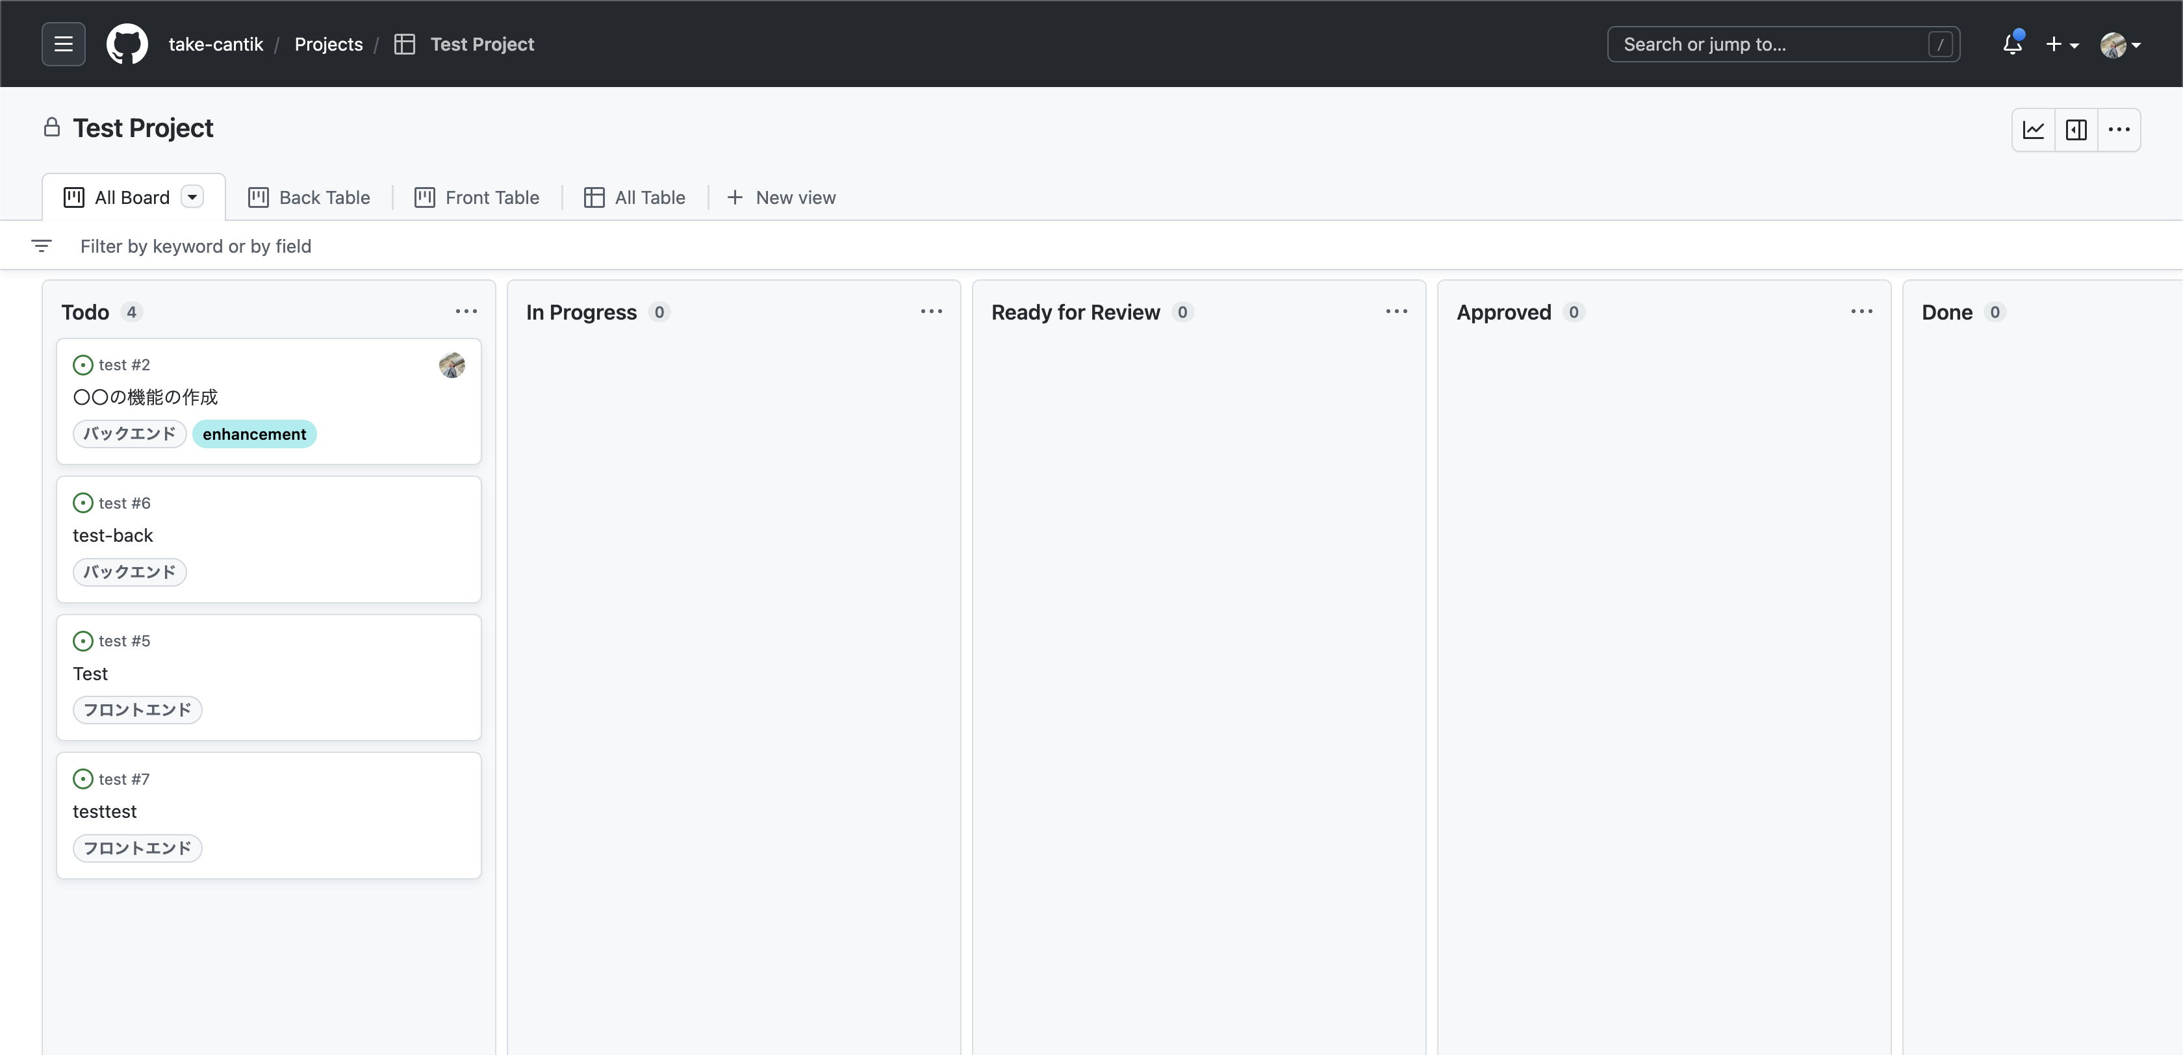Expand the All Board view options dropdown

click(x=193, y=197)
